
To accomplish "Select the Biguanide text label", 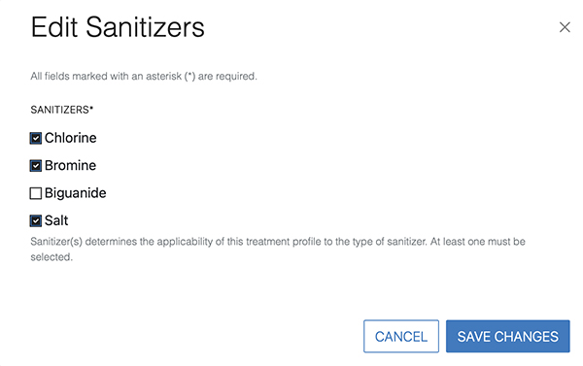I will pos(76,193).
